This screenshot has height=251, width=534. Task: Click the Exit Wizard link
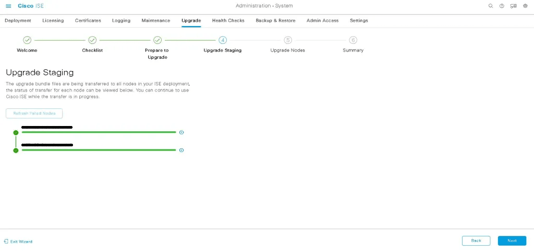click(18, 242)
